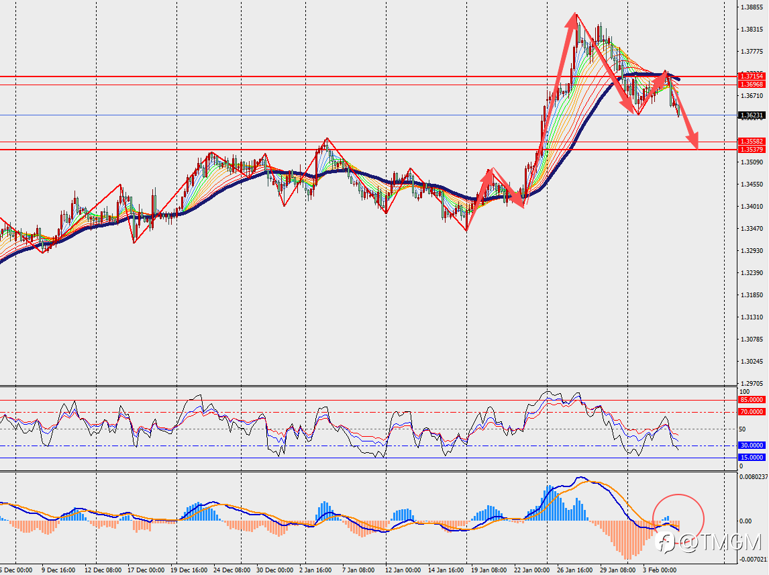Viewport: 769px width, 575px height.
Task: Click the 1.36710 value on the price axis
Action: [752, 96]
